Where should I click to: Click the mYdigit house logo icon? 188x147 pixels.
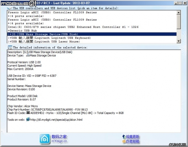pyautogui.click(x=45, y=139)
